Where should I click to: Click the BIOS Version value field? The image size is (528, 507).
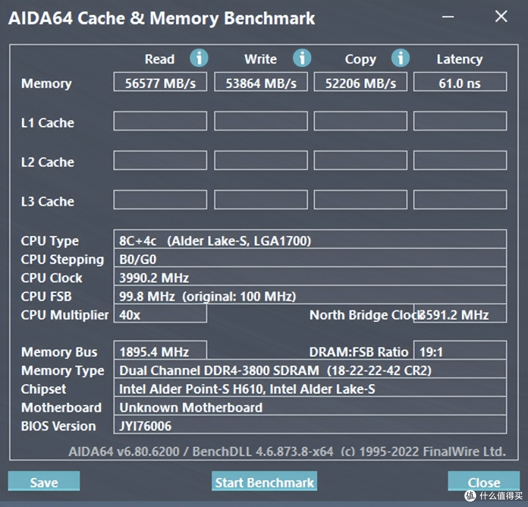(x=310, y=425)
